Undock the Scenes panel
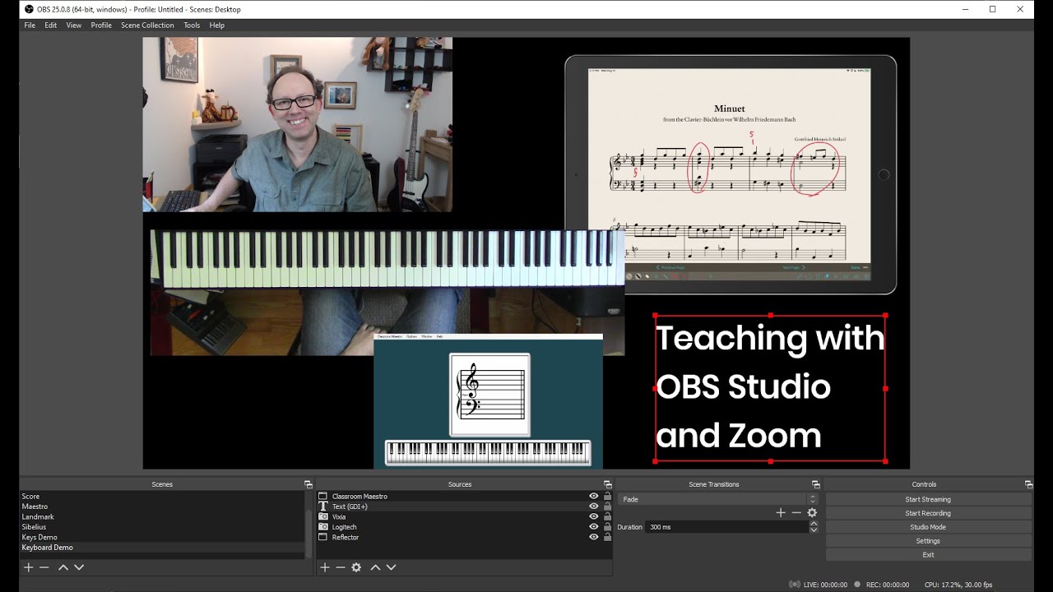The height and width of the screenshot is (592, 1053). (308, 484)
